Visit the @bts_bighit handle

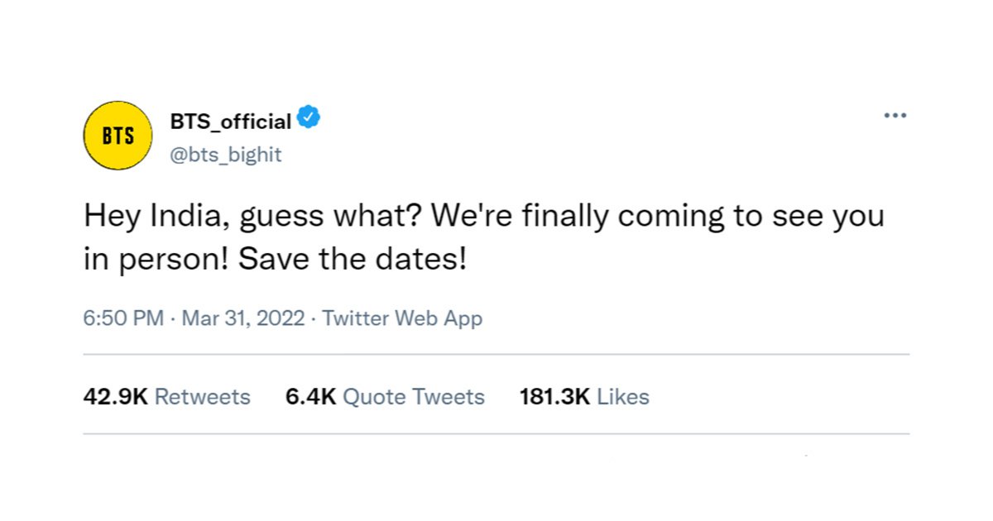click(x=226, y=155)
